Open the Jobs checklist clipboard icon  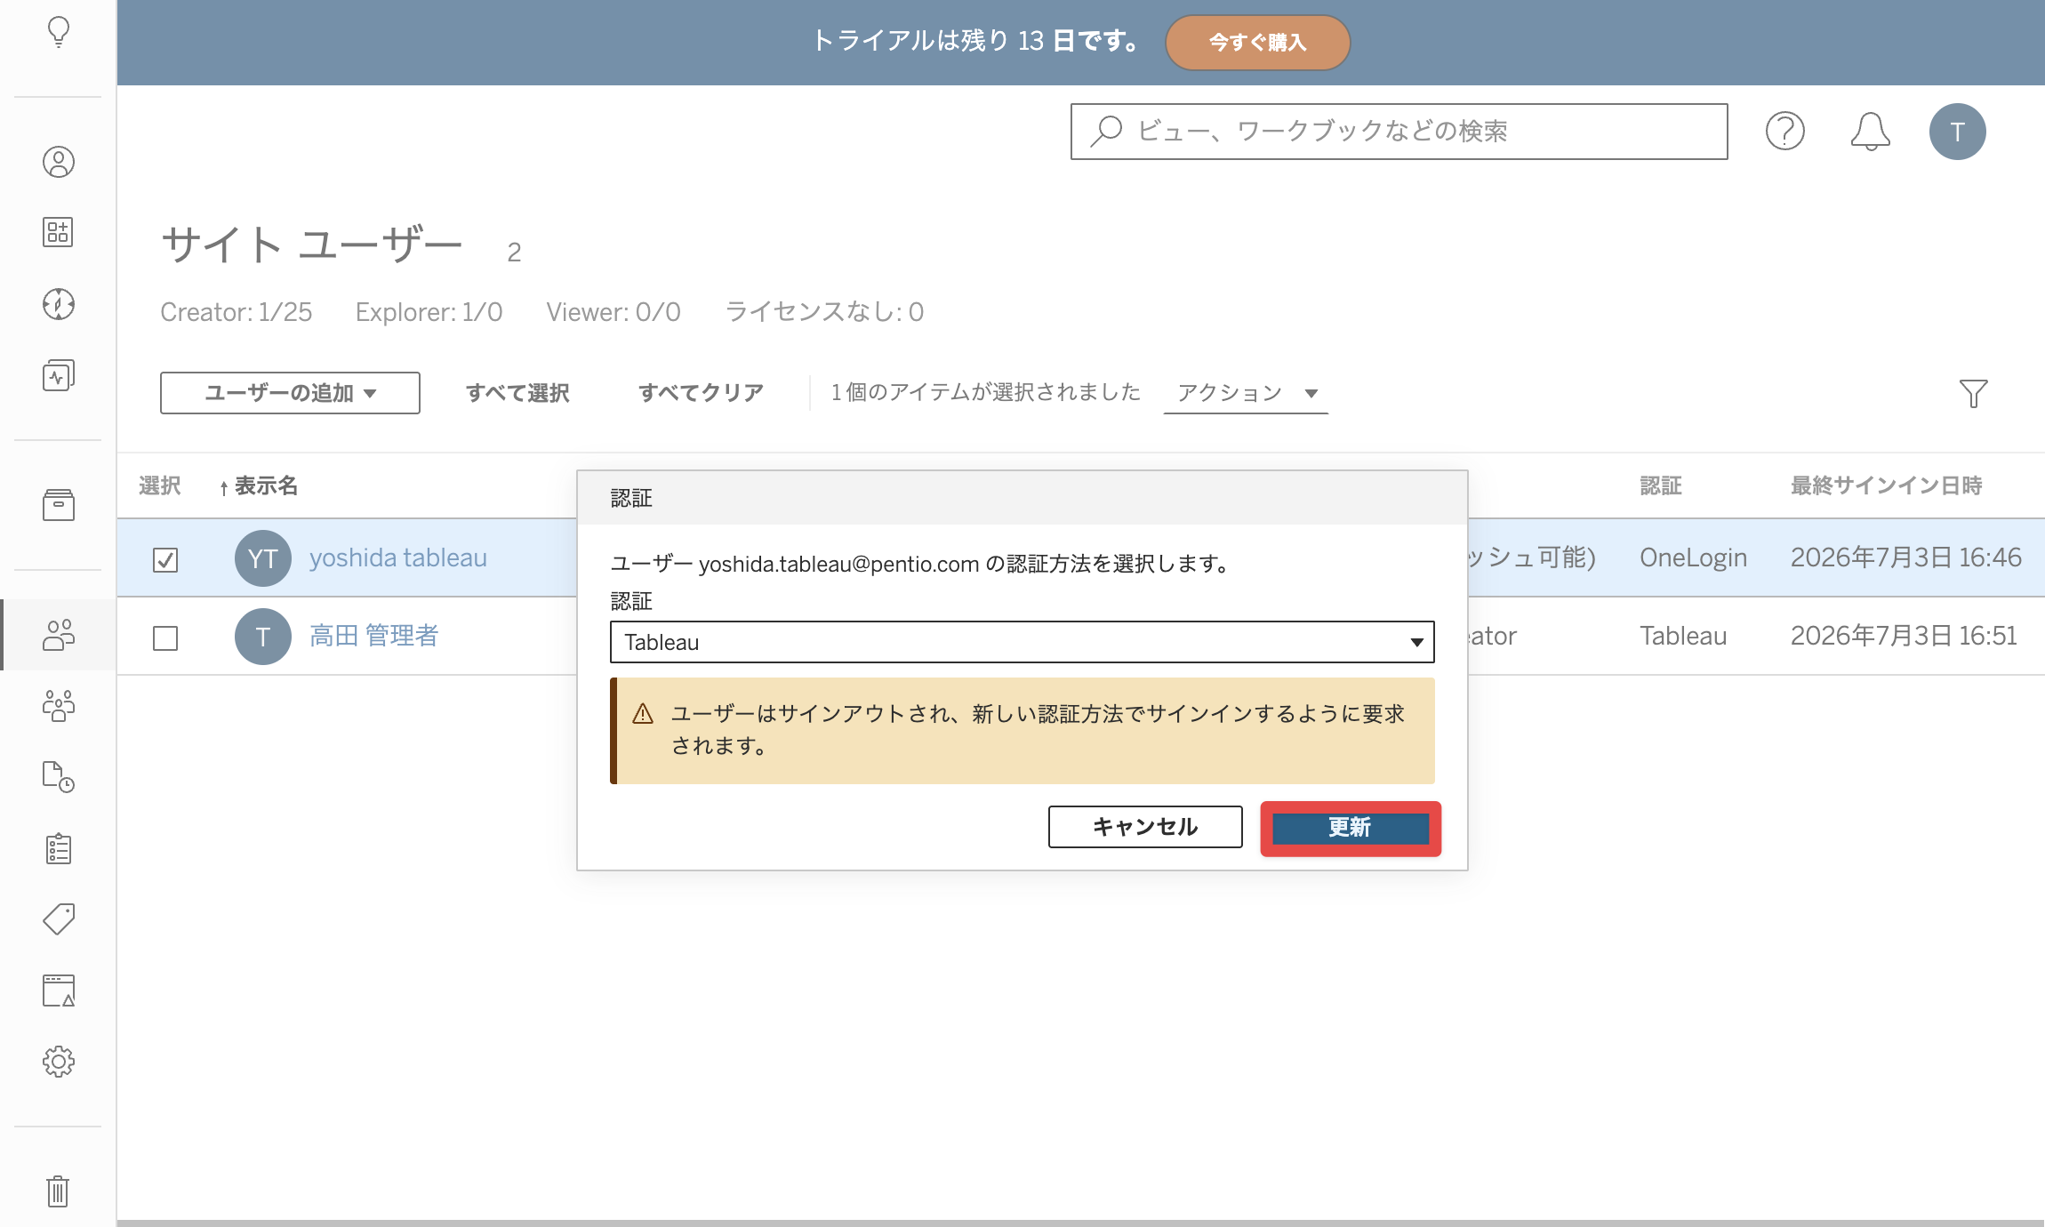[x=59, y=848]
